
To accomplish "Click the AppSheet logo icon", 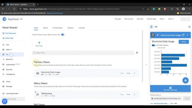I will [4, 19].
